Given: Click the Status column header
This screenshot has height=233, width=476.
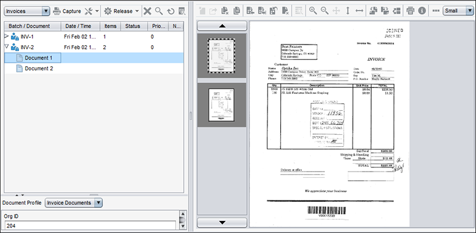Looking at the screenshot, I should tap(134, 26).
